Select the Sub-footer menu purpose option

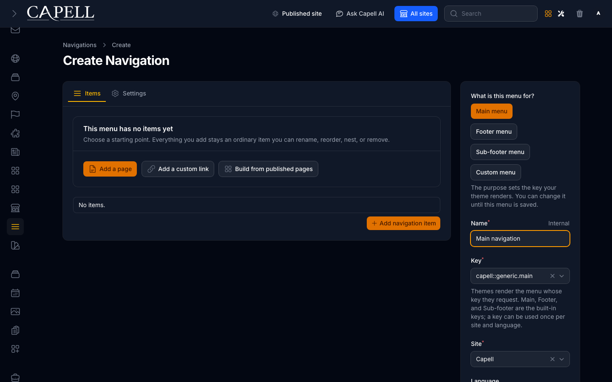coord(500,152)
